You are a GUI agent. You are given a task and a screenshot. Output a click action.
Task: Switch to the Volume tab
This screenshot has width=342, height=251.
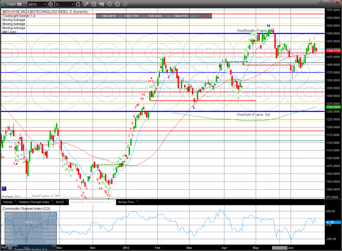click(x=8, y=202)
